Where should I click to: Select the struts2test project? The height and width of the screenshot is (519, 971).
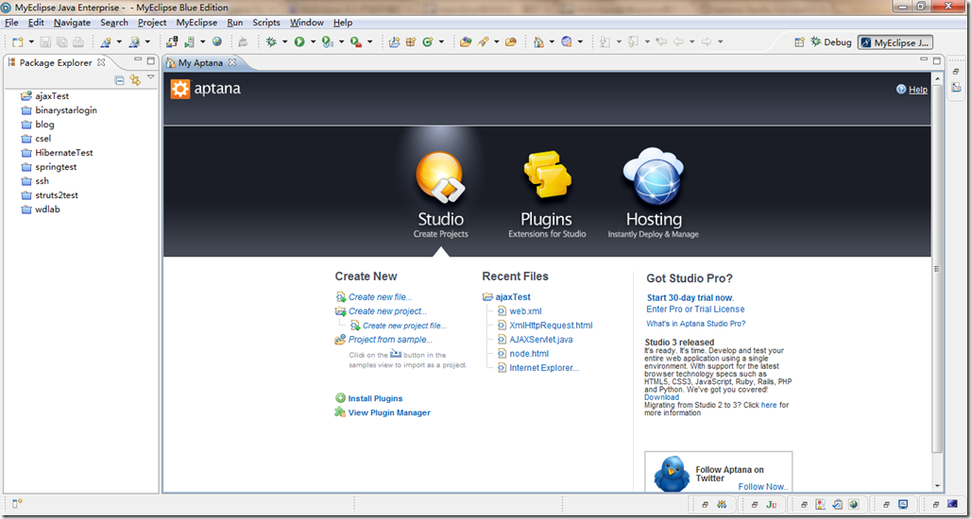point(57,194)
